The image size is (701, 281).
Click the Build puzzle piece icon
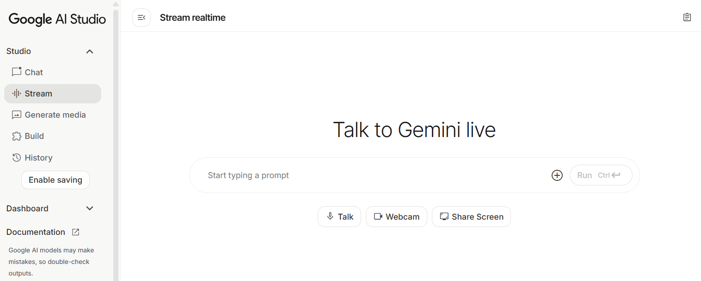tap(17, 136)
